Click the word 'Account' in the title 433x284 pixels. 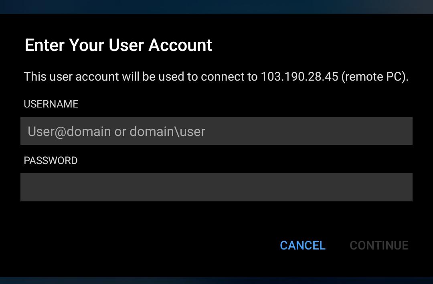tap(180, 45)
